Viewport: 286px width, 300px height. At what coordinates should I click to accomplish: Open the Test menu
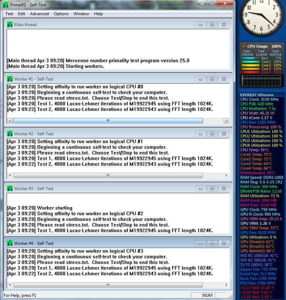pos(9,14)
